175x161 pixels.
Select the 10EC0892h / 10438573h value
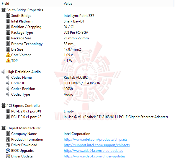click(82, 83)
